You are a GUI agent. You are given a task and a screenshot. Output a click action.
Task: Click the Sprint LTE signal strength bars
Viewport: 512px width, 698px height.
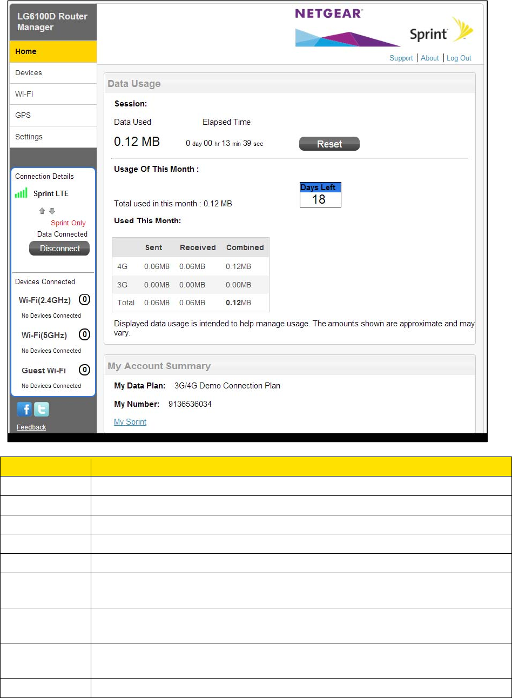click(21, 193)
